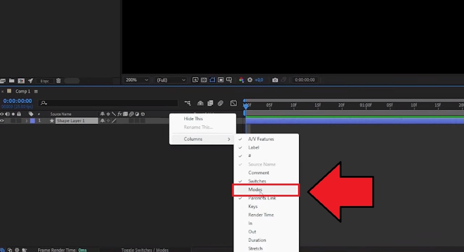Open the graph editor icon
The height and width of the screenshot is (252, 464).
coord(233,103)
